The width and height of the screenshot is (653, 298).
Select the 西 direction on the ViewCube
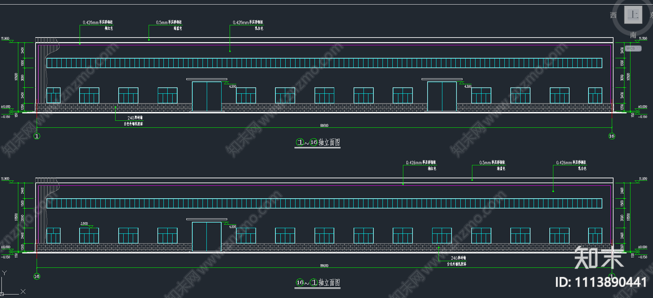pos(613,15)
